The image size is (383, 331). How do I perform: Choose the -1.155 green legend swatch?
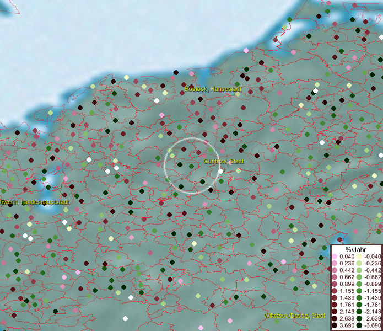(x=359, y=291)
